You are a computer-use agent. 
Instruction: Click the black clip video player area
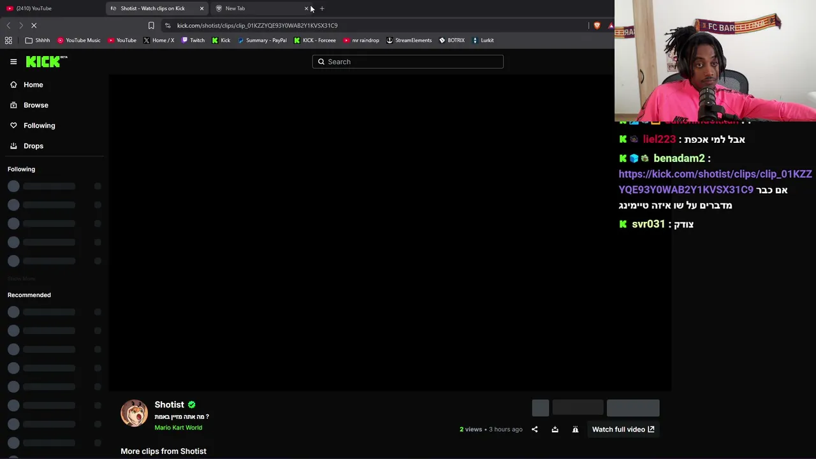coord(390,233)
